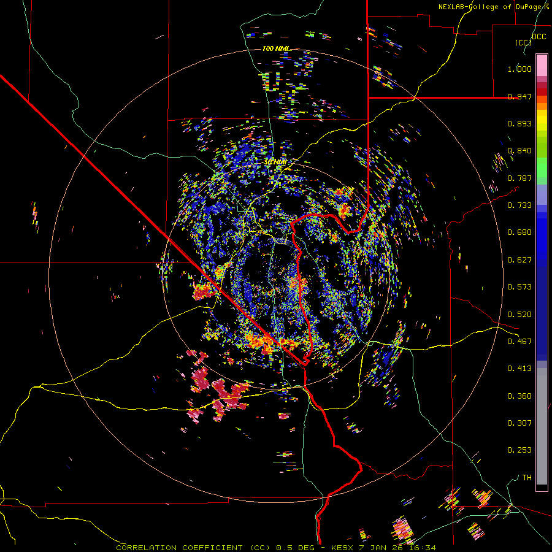
Task: Click the 0.413 scale label
Action: 519,369
